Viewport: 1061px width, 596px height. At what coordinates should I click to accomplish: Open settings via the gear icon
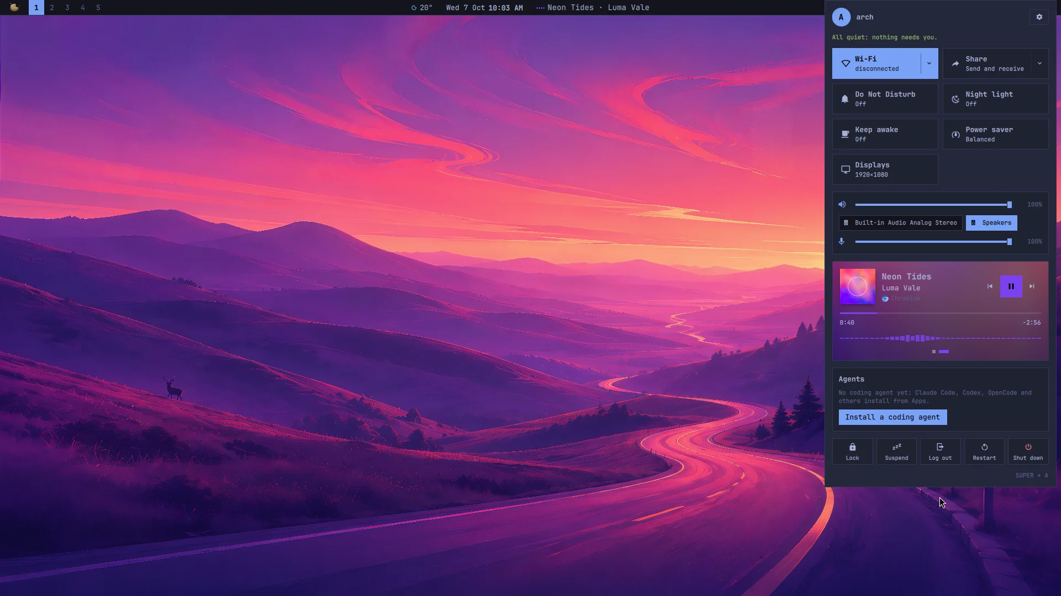[1039, 17]
